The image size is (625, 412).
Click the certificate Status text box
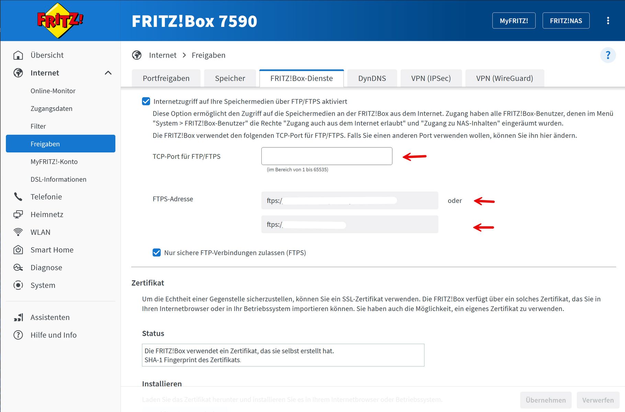[283, 355]
